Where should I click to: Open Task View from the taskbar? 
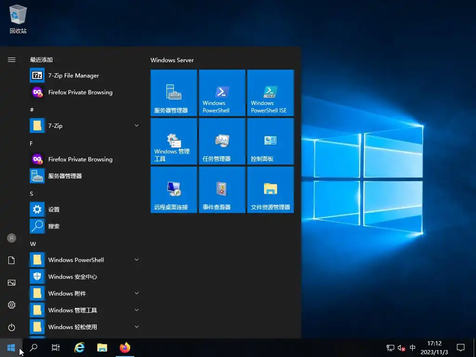pos(56,348)
